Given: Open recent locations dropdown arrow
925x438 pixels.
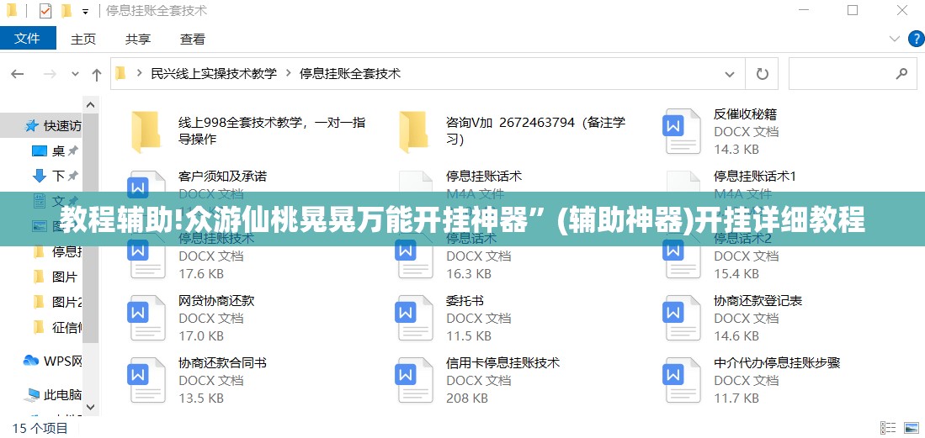Looking at the screenshot, I should tap(75, 74).
